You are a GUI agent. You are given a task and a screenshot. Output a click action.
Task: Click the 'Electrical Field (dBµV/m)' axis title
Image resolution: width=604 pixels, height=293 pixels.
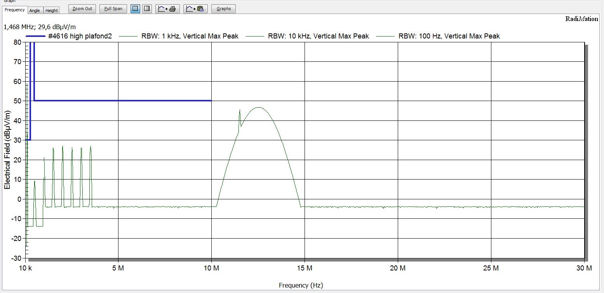coord(7,150)
